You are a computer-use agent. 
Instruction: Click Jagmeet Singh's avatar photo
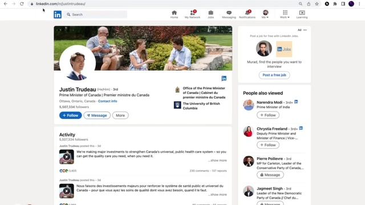click(x=249, y=191)
